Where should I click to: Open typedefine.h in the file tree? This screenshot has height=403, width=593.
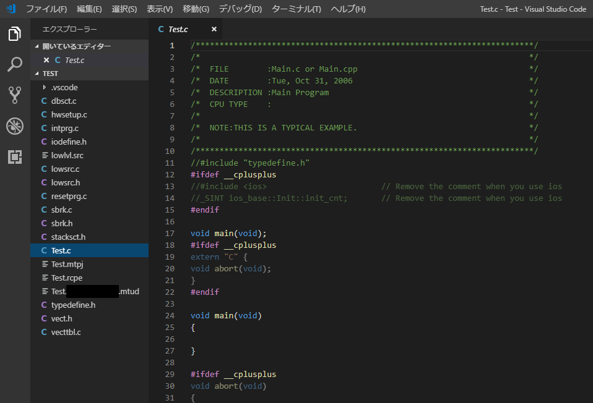click(89, 305)
